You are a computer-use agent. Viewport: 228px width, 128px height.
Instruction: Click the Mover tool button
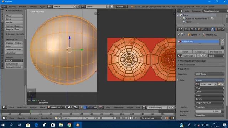click(14, 16)
